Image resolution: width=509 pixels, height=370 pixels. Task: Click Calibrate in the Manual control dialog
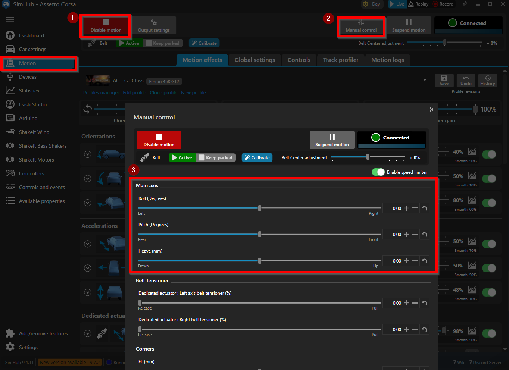tap(257, 157)
